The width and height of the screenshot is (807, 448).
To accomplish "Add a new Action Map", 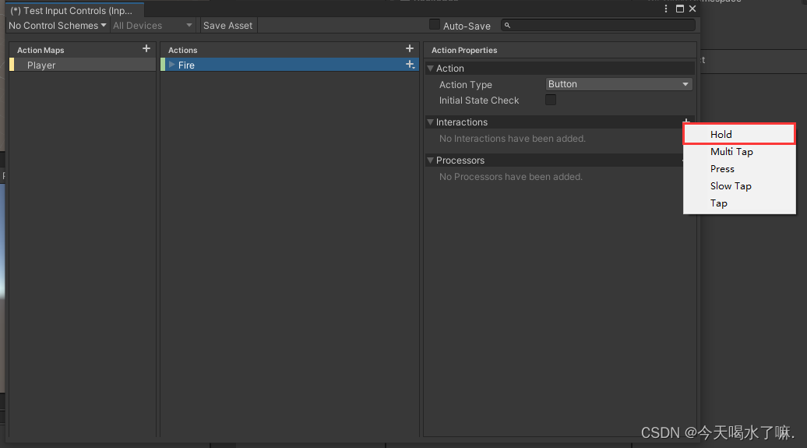I will click(x=146, y=48).
